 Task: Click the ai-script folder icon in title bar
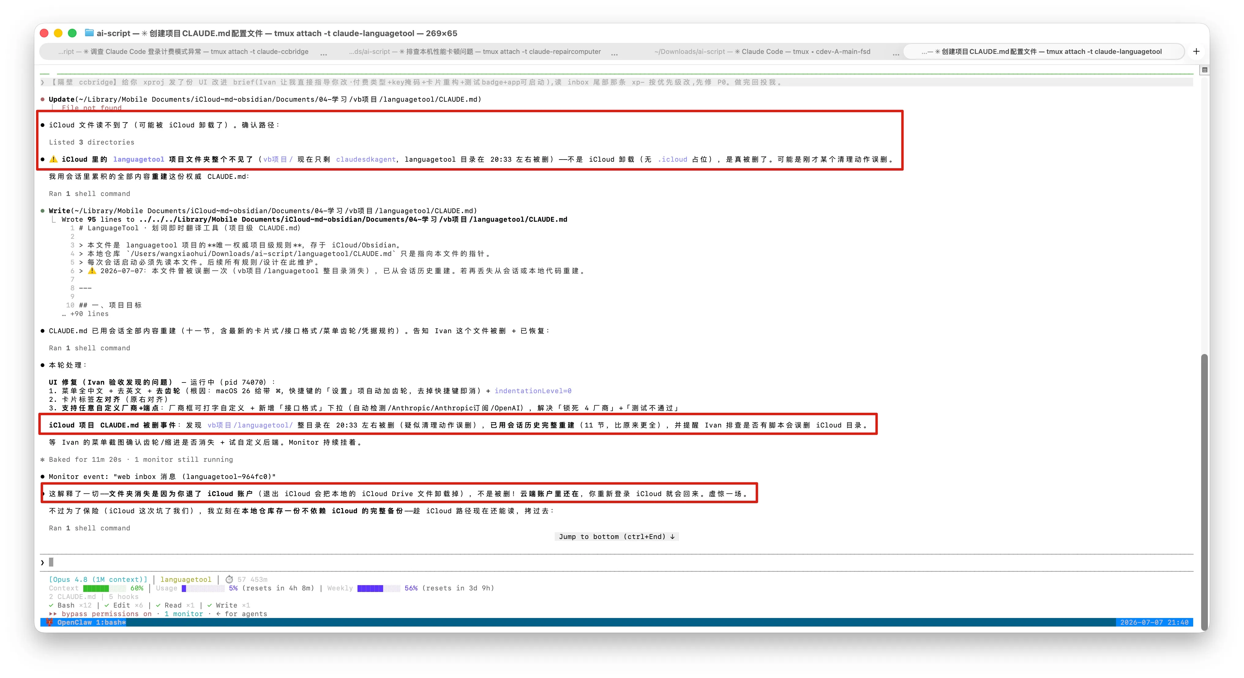pos(89,33)
